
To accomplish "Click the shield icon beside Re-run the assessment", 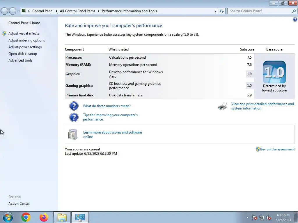I will tap(258, 149).
